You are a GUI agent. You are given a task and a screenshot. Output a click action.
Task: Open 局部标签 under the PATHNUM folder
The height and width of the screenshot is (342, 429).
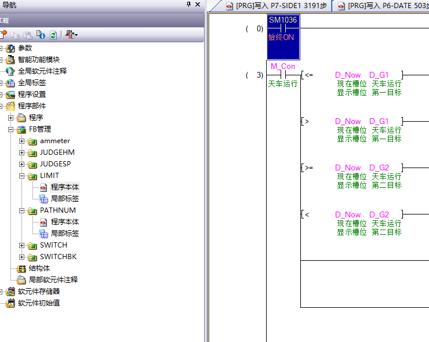[64, 234]
